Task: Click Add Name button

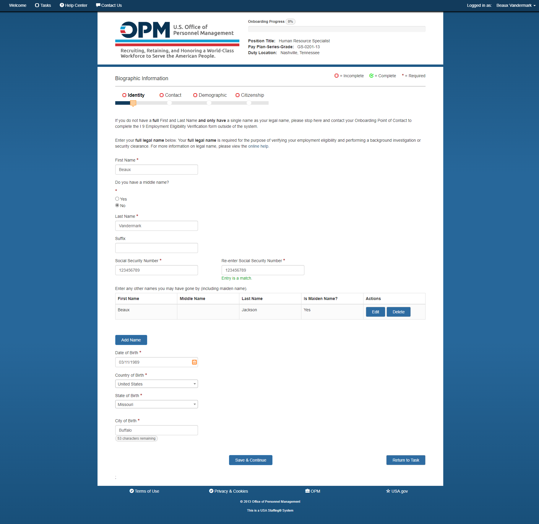Action: click(131, 340)
